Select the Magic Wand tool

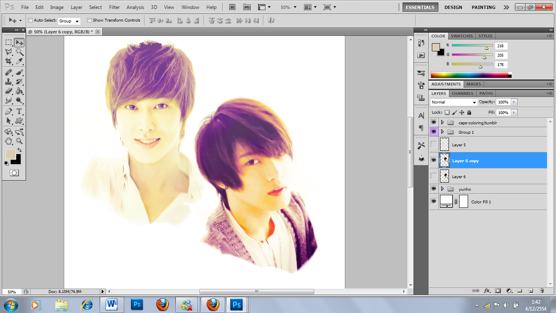(x=19, y=52)
